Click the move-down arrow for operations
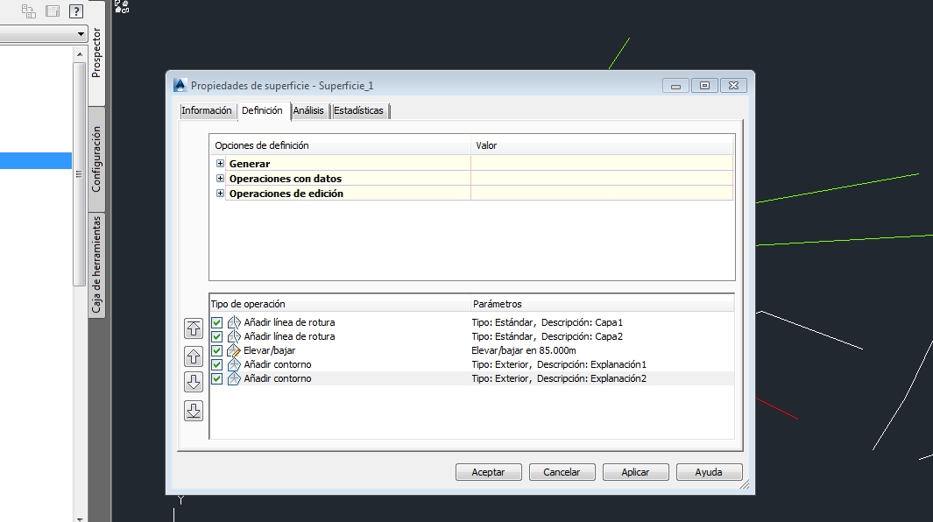This screenshot has height=522, width=933. click(x=194, y=379)
